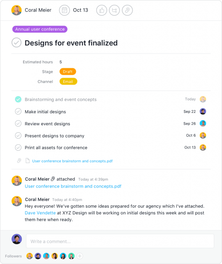Image resolution: width=222 pixels, height=264 pixels.
Task: Open the Print all assets for conference subtask
Action: 56,148
